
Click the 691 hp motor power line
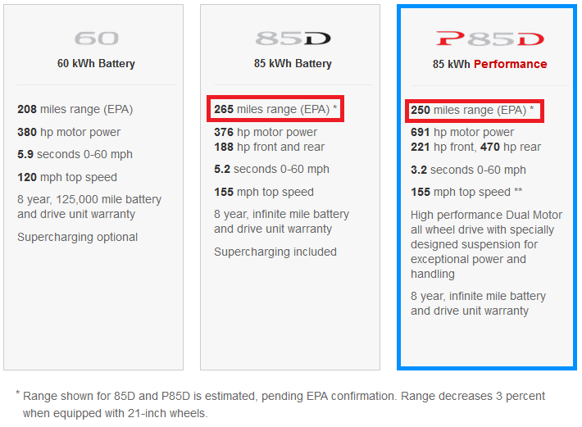click(462, 132)
